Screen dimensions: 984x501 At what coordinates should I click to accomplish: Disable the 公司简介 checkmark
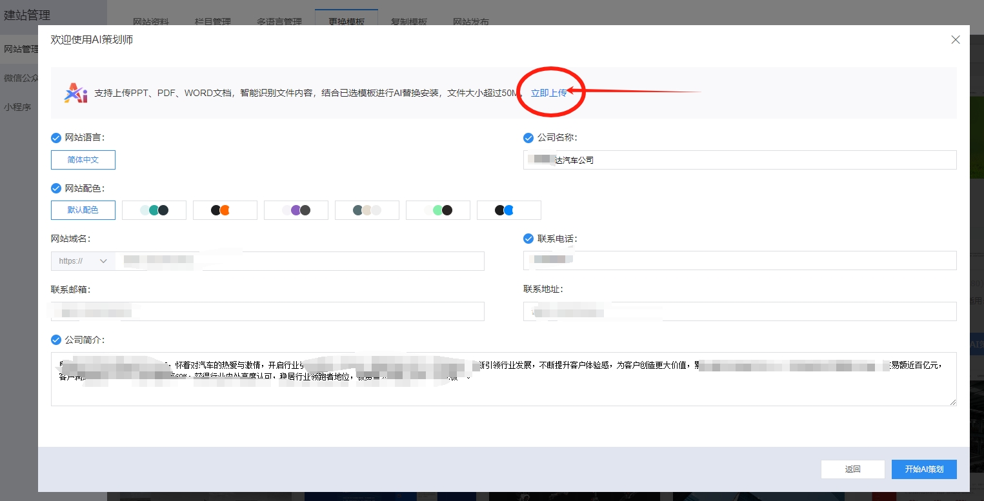(55, 340)
